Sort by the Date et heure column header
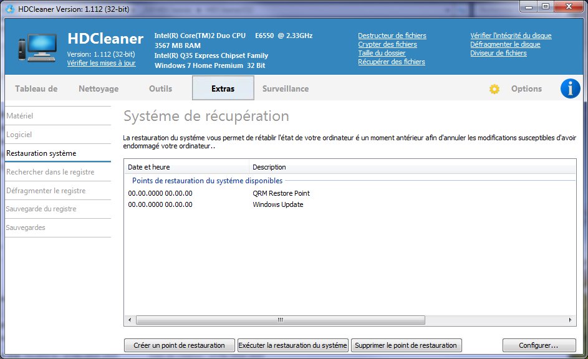The image size is (588, 359). tap(186, 167)
